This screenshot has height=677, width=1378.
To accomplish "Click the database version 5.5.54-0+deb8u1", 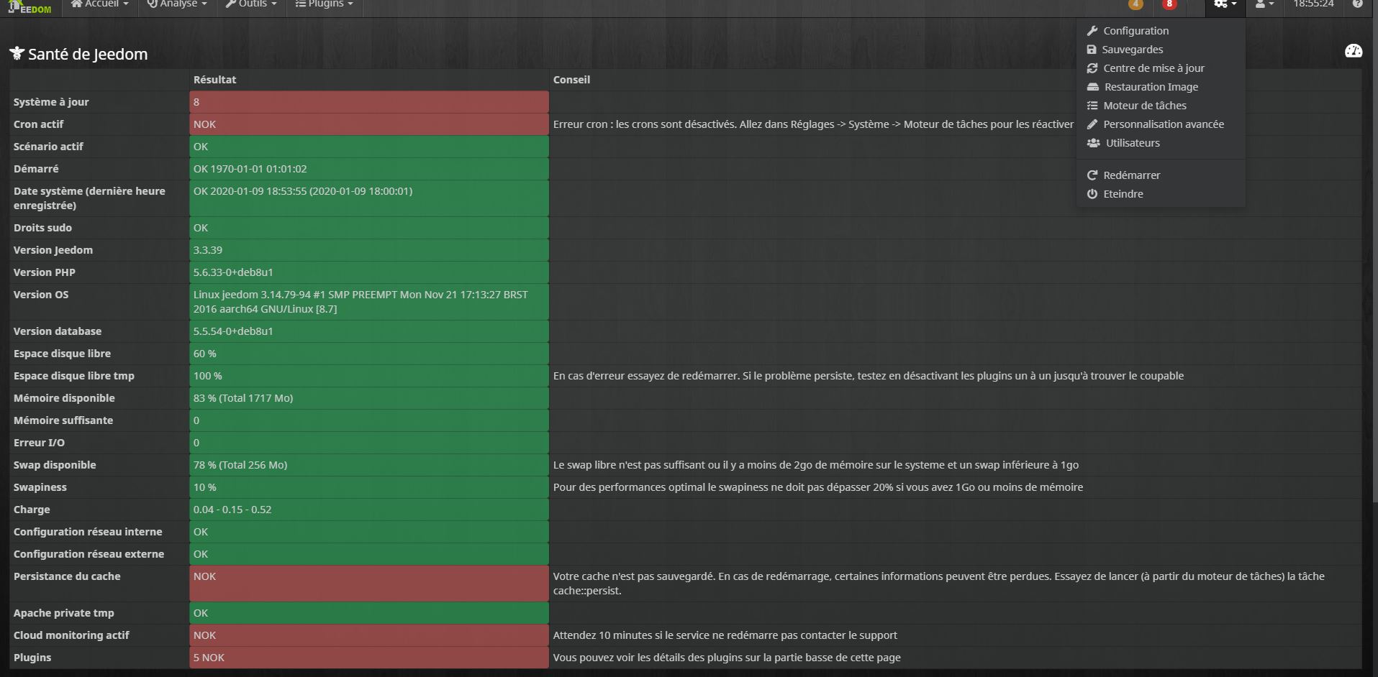I will point(369,331).
